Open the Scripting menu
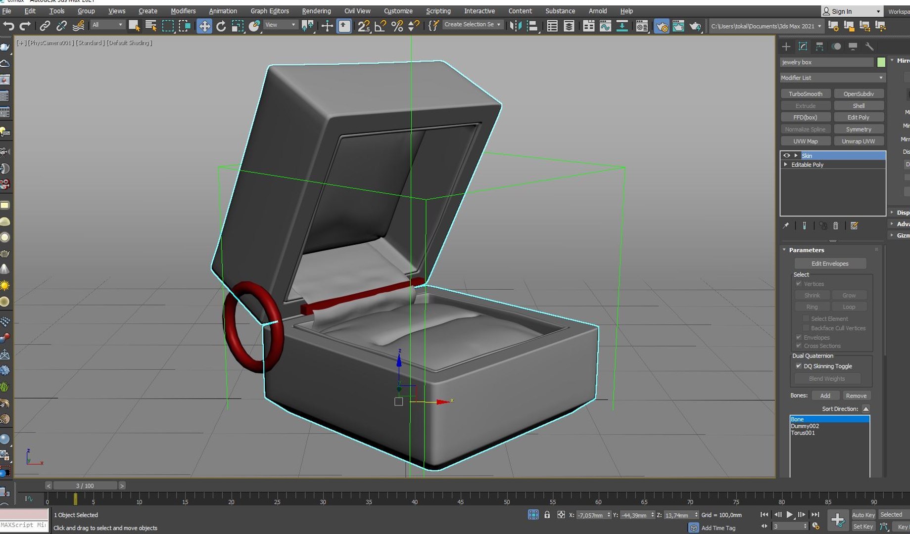Screen dimensions: 910x534 tap(438, 11)
